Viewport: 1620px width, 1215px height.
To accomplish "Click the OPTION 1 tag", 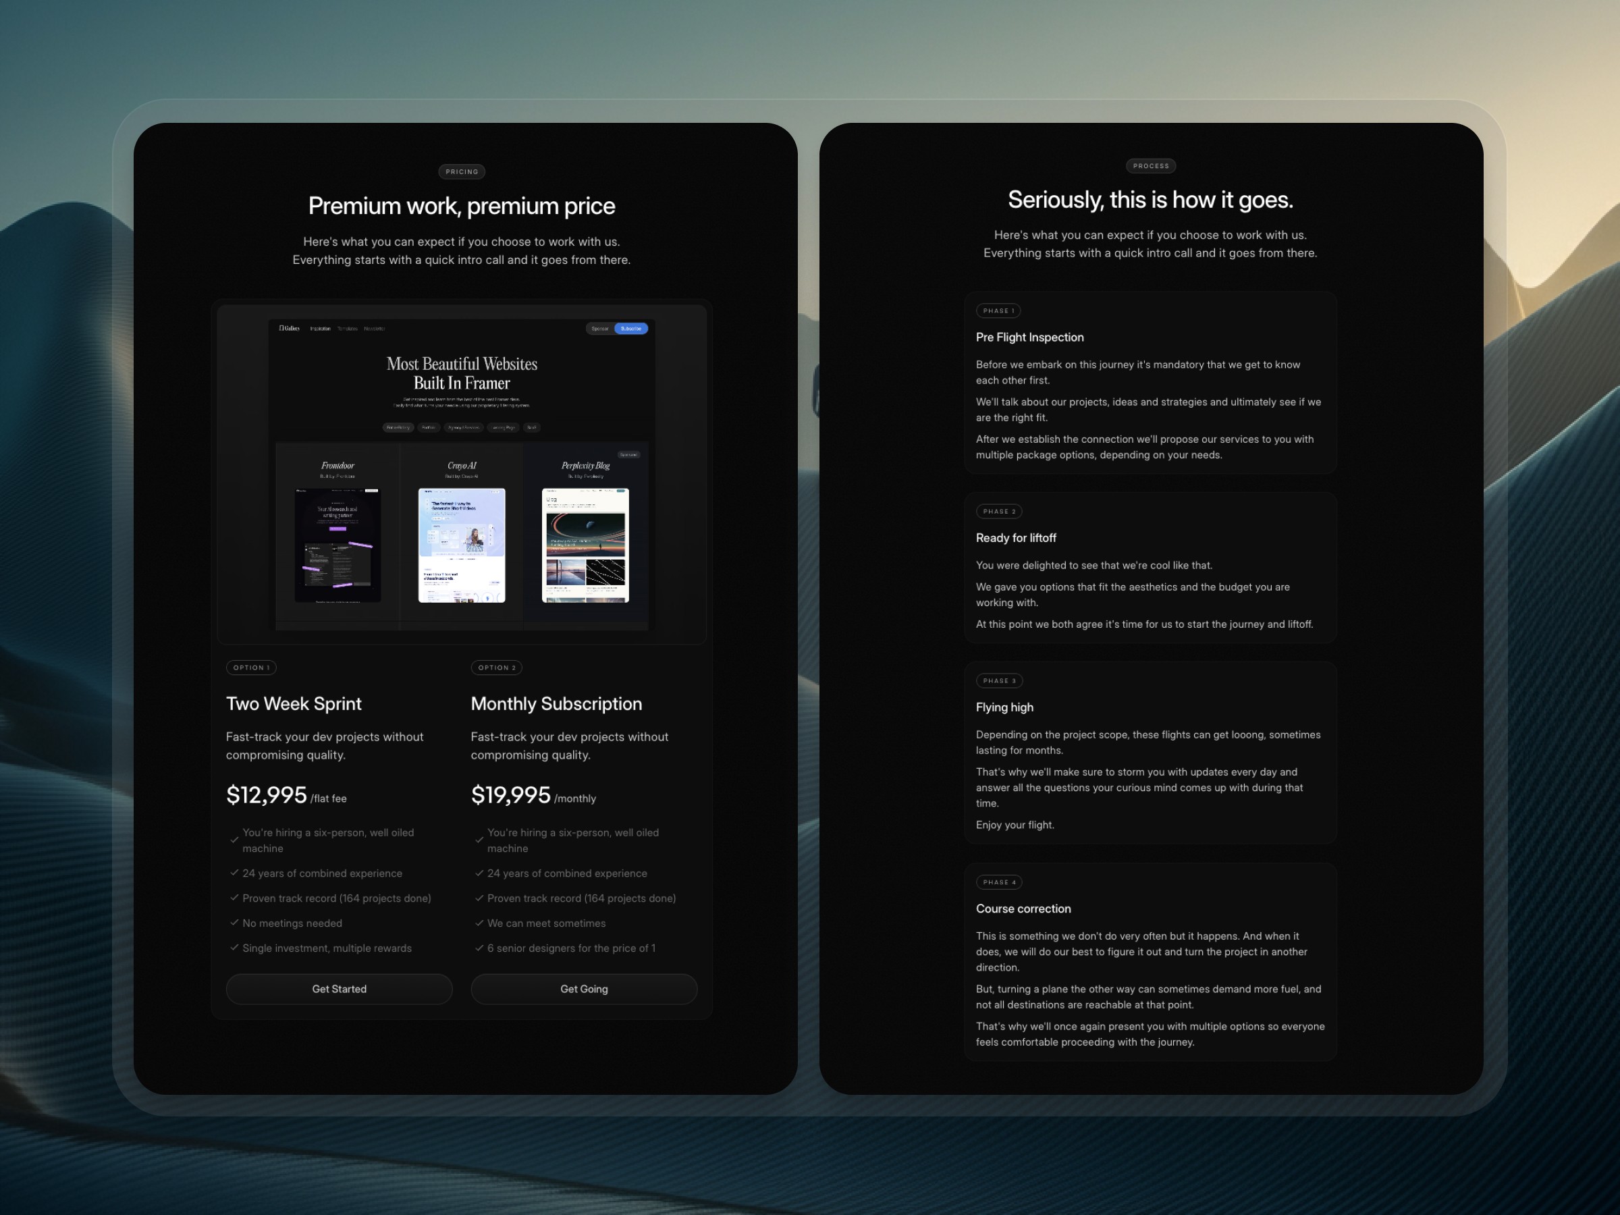I will pos(251,668).
